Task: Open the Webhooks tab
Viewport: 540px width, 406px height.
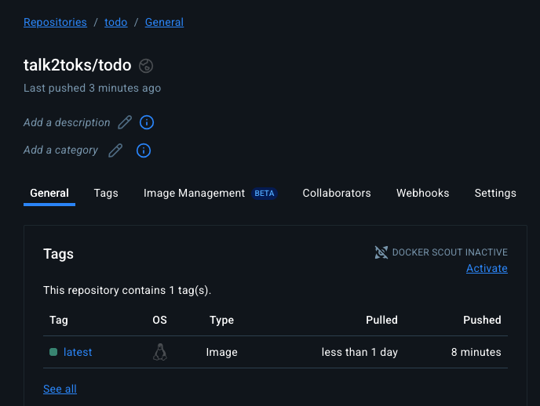Action: (422, 193)
